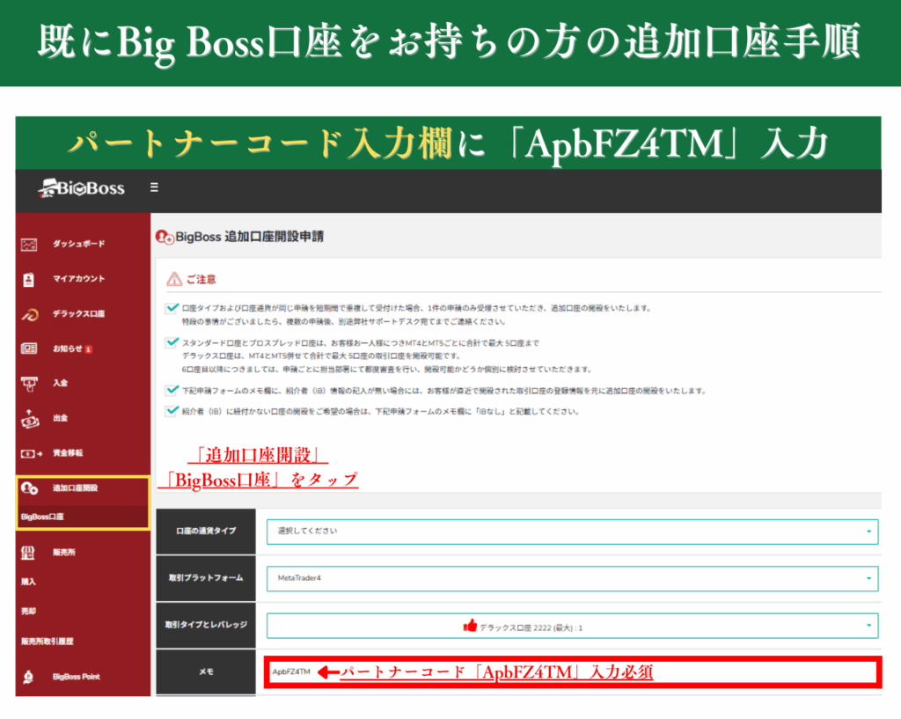Click the 販売所取引履歴 sidebar link
The image size is (901, 719).
48,642
